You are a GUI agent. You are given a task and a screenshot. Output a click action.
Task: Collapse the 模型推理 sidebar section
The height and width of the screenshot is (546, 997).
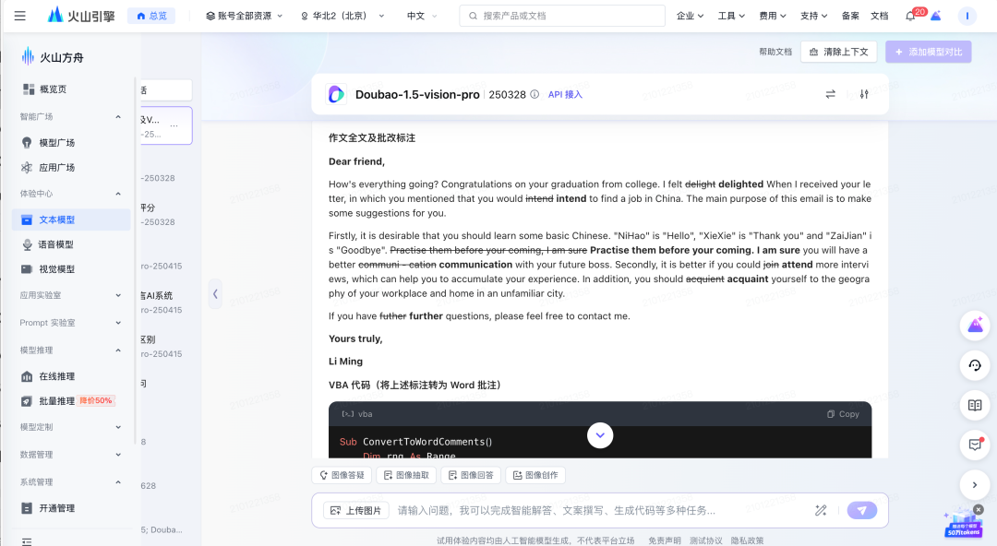click(71, 350)
